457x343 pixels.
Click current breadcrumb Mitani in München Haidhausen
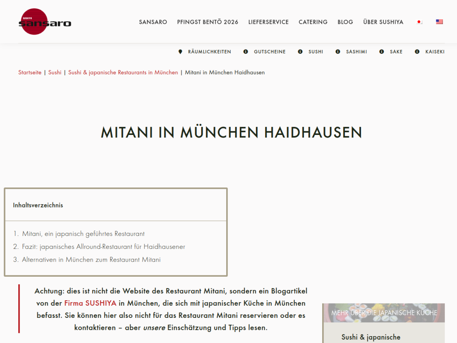(x=225, y=73)
